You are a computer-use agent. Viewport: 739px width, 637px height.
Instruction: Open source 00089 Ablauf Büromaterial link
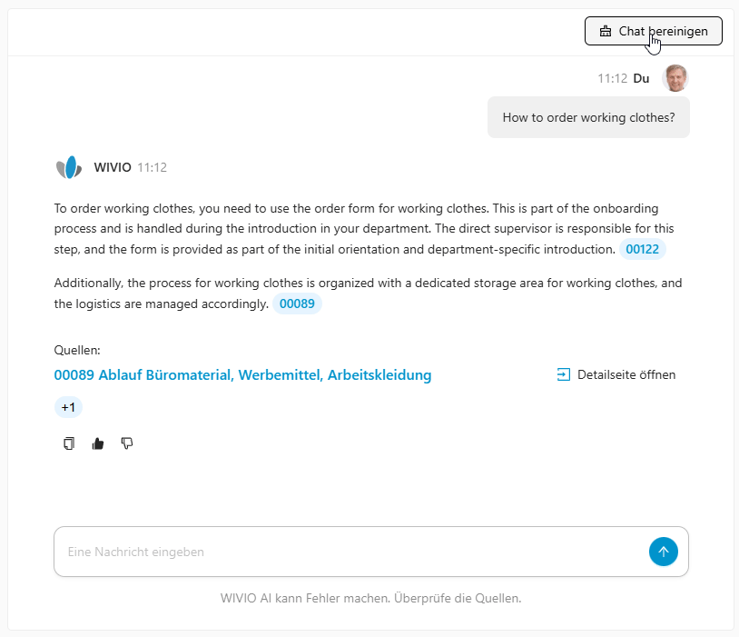pyautogui.click(x=242, y=374)
